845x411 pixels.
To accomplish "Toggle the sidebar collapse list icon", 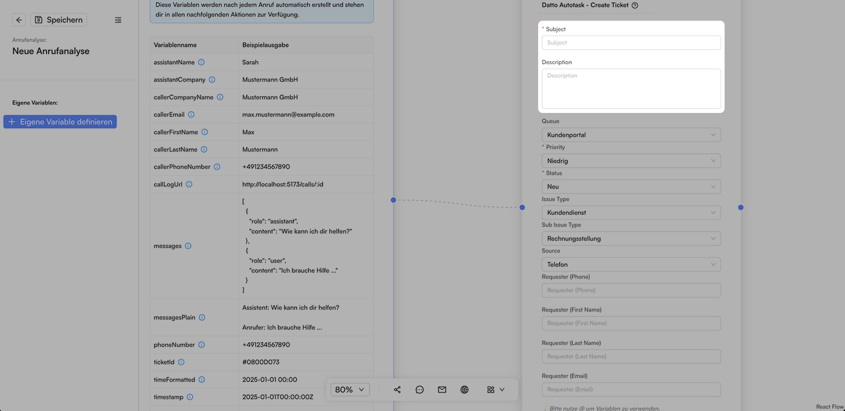I will (x=118, y=20).
